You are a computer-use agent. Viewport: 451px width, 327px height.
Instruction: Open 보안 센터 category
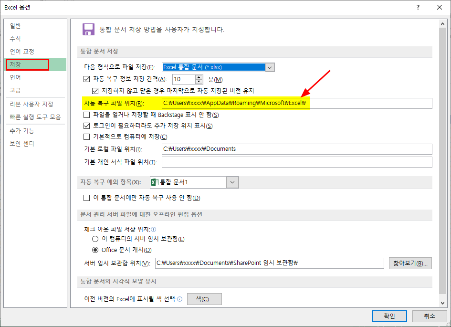(x=35, y=144)
